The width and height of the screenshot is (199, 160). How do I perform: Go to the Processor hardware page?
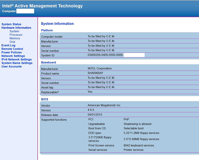(16, 35)
